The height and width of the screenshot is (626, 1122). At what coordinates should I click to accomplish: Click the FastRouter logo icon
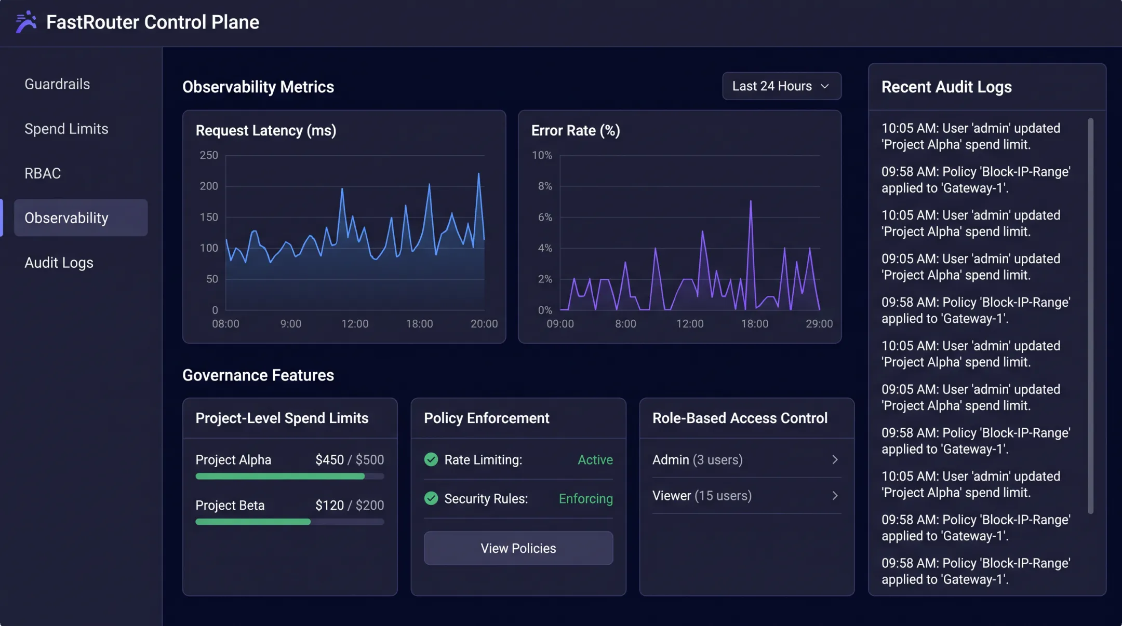coord(26,22)
